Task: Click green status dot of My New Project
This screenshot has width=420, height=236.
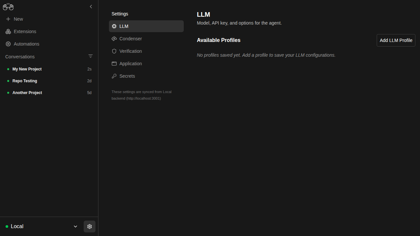Action: pyautogui.click(x=8, y=69)
